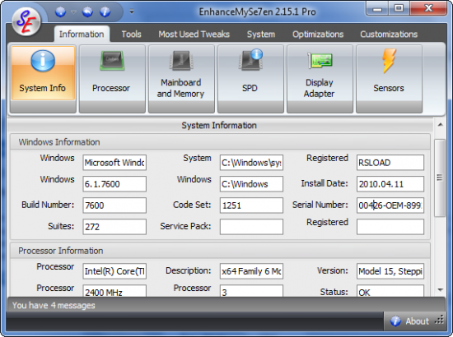Viewport: 453px width, 337px height.
Task: Click the 'Service Pack:' label
Action: pos(185,226)
